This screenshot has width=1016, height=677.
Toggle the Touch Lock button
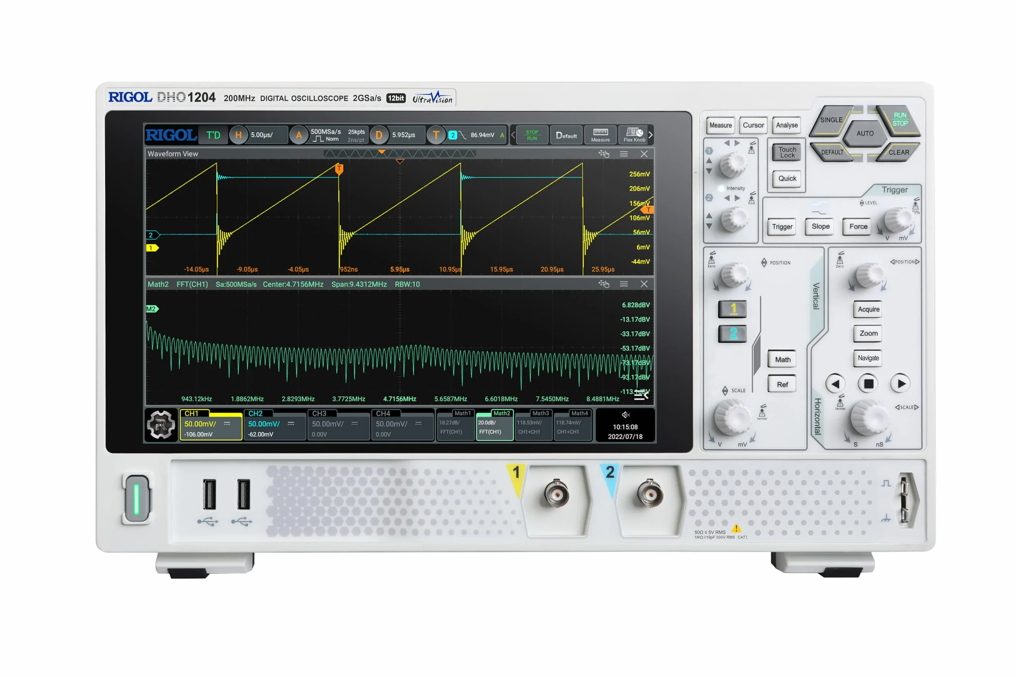point(787,153)
